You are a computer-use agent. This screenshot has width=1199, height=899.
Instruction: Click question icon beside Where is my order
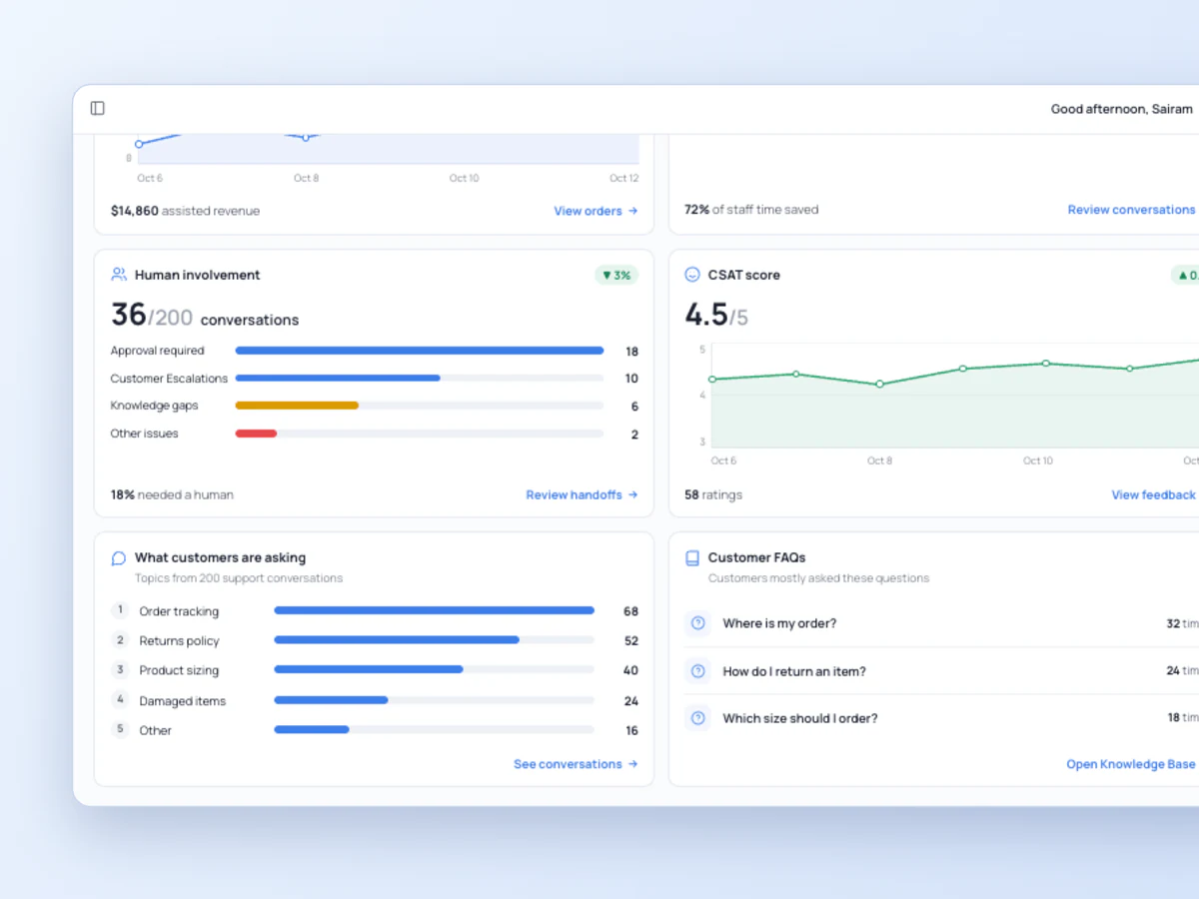[x=697, y=623]
